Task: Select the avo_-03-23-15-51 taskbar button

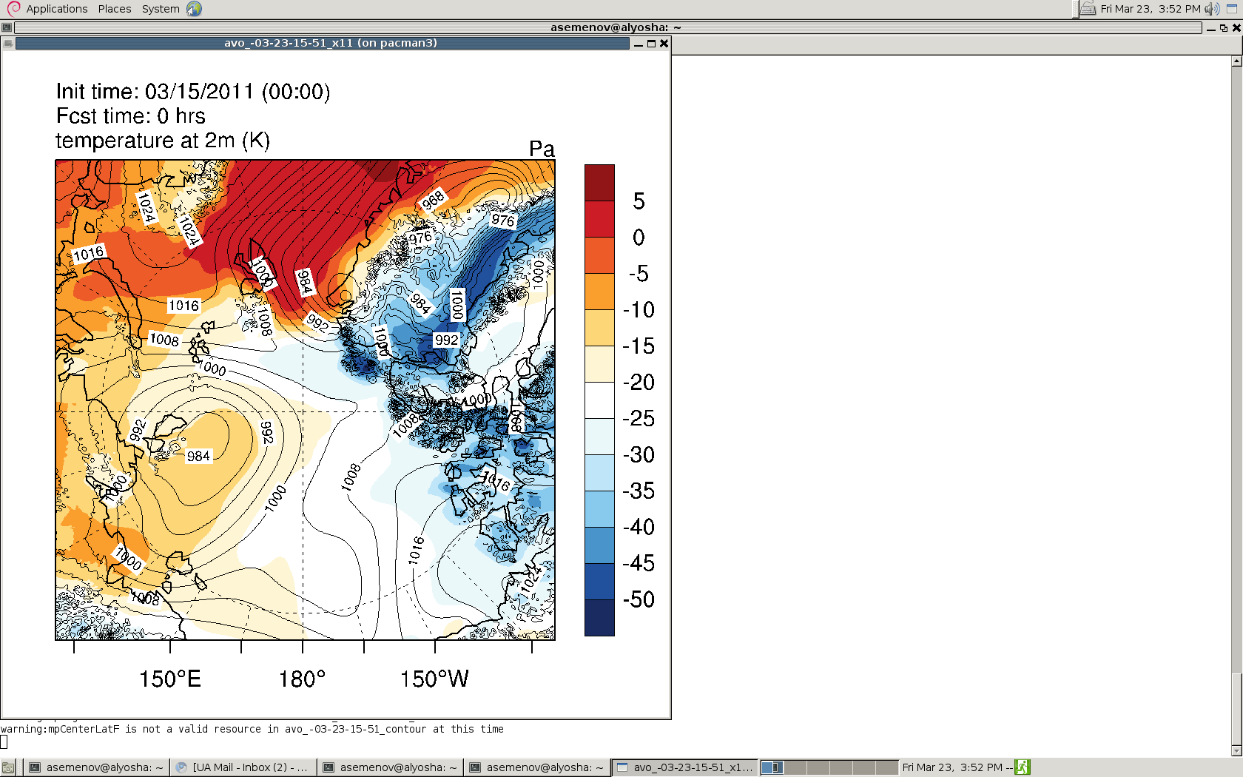Action: (x=685, y=767)
